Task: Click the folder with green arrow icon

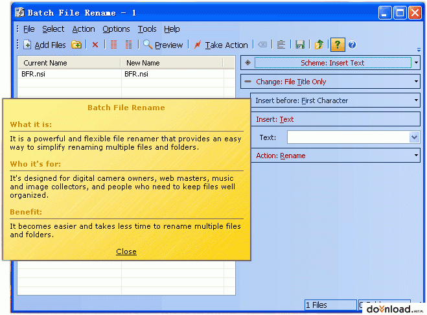Action: click(319, 45)
